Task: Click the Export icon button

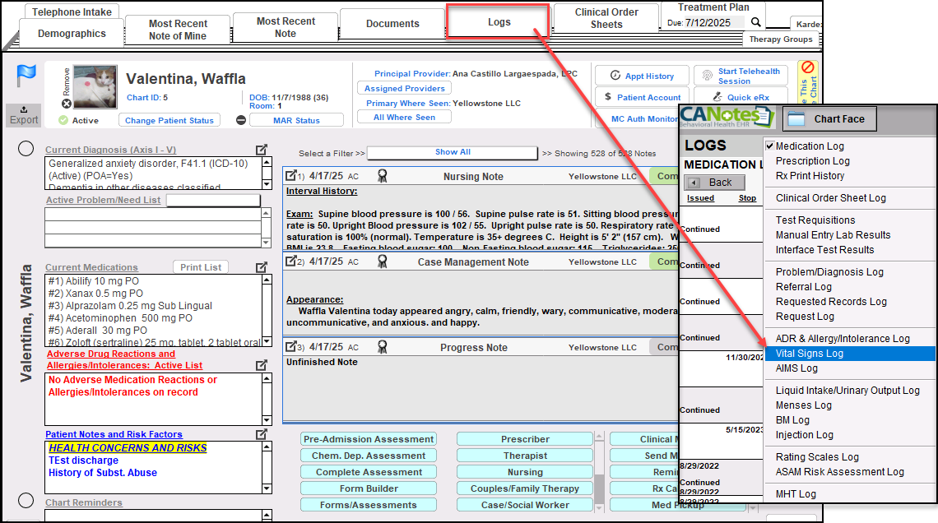Action: tap(24, 115)
